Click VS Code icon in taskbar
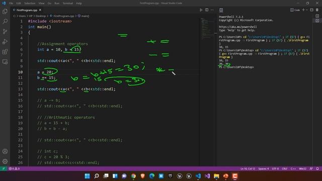Viewport: 322px width, 181px height. (x=198, y=176)
